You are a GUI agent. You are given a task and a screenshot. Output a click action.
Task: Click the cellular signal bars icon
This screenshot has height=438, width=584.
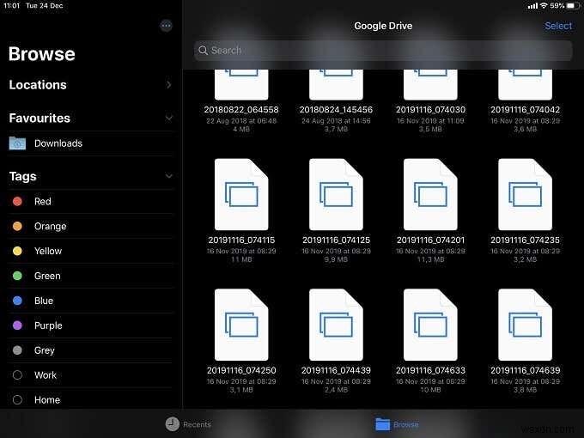click(532, 6)
